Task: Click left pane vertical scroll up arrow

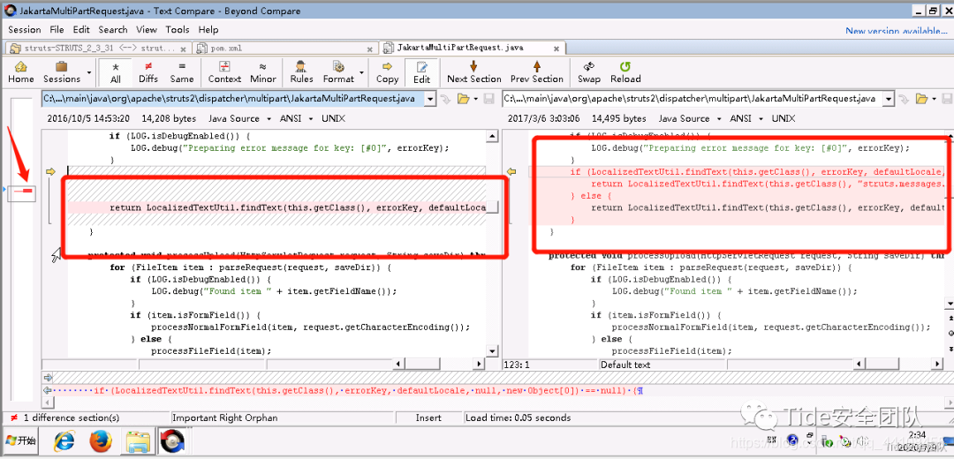Action: click(493, 138)
